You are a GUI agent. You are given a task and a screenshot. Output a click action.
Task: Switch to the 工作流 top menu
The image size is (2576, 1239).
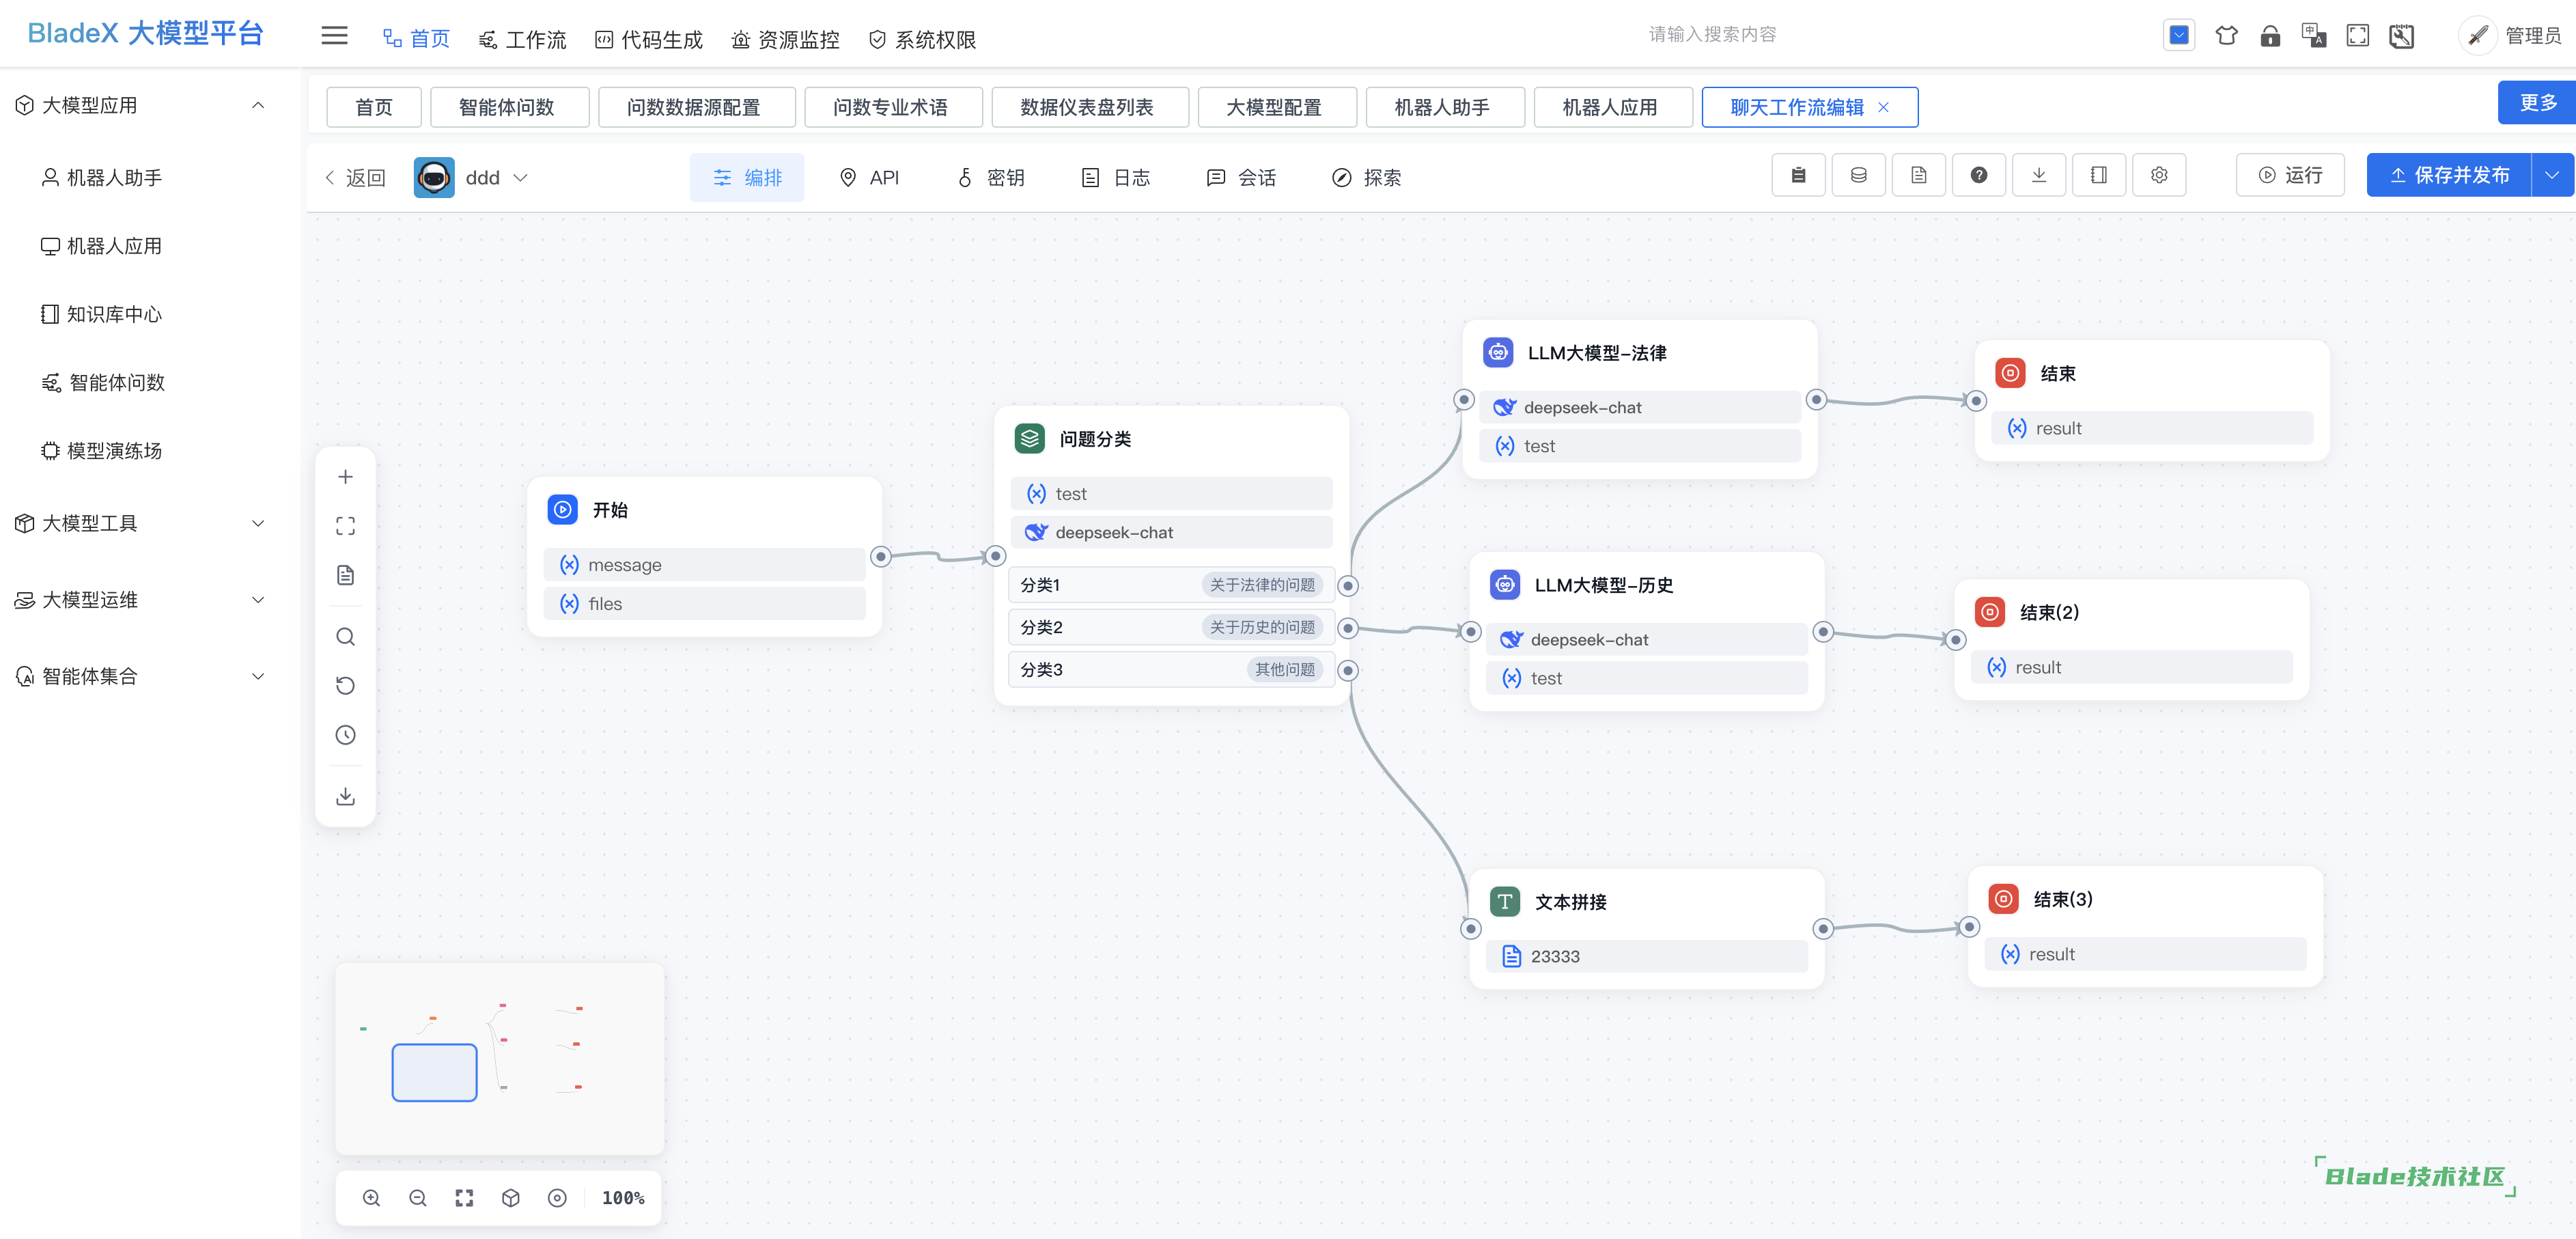[523, 39]
